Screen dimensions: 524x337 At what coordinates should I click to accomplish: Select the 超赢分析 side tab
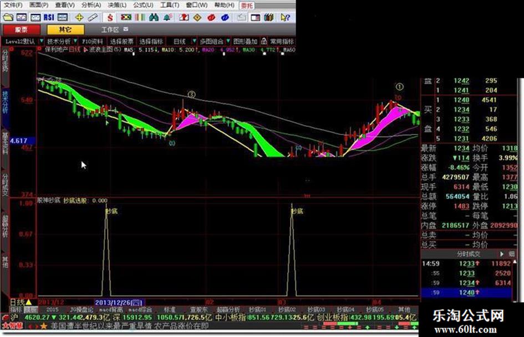(5, 226)
